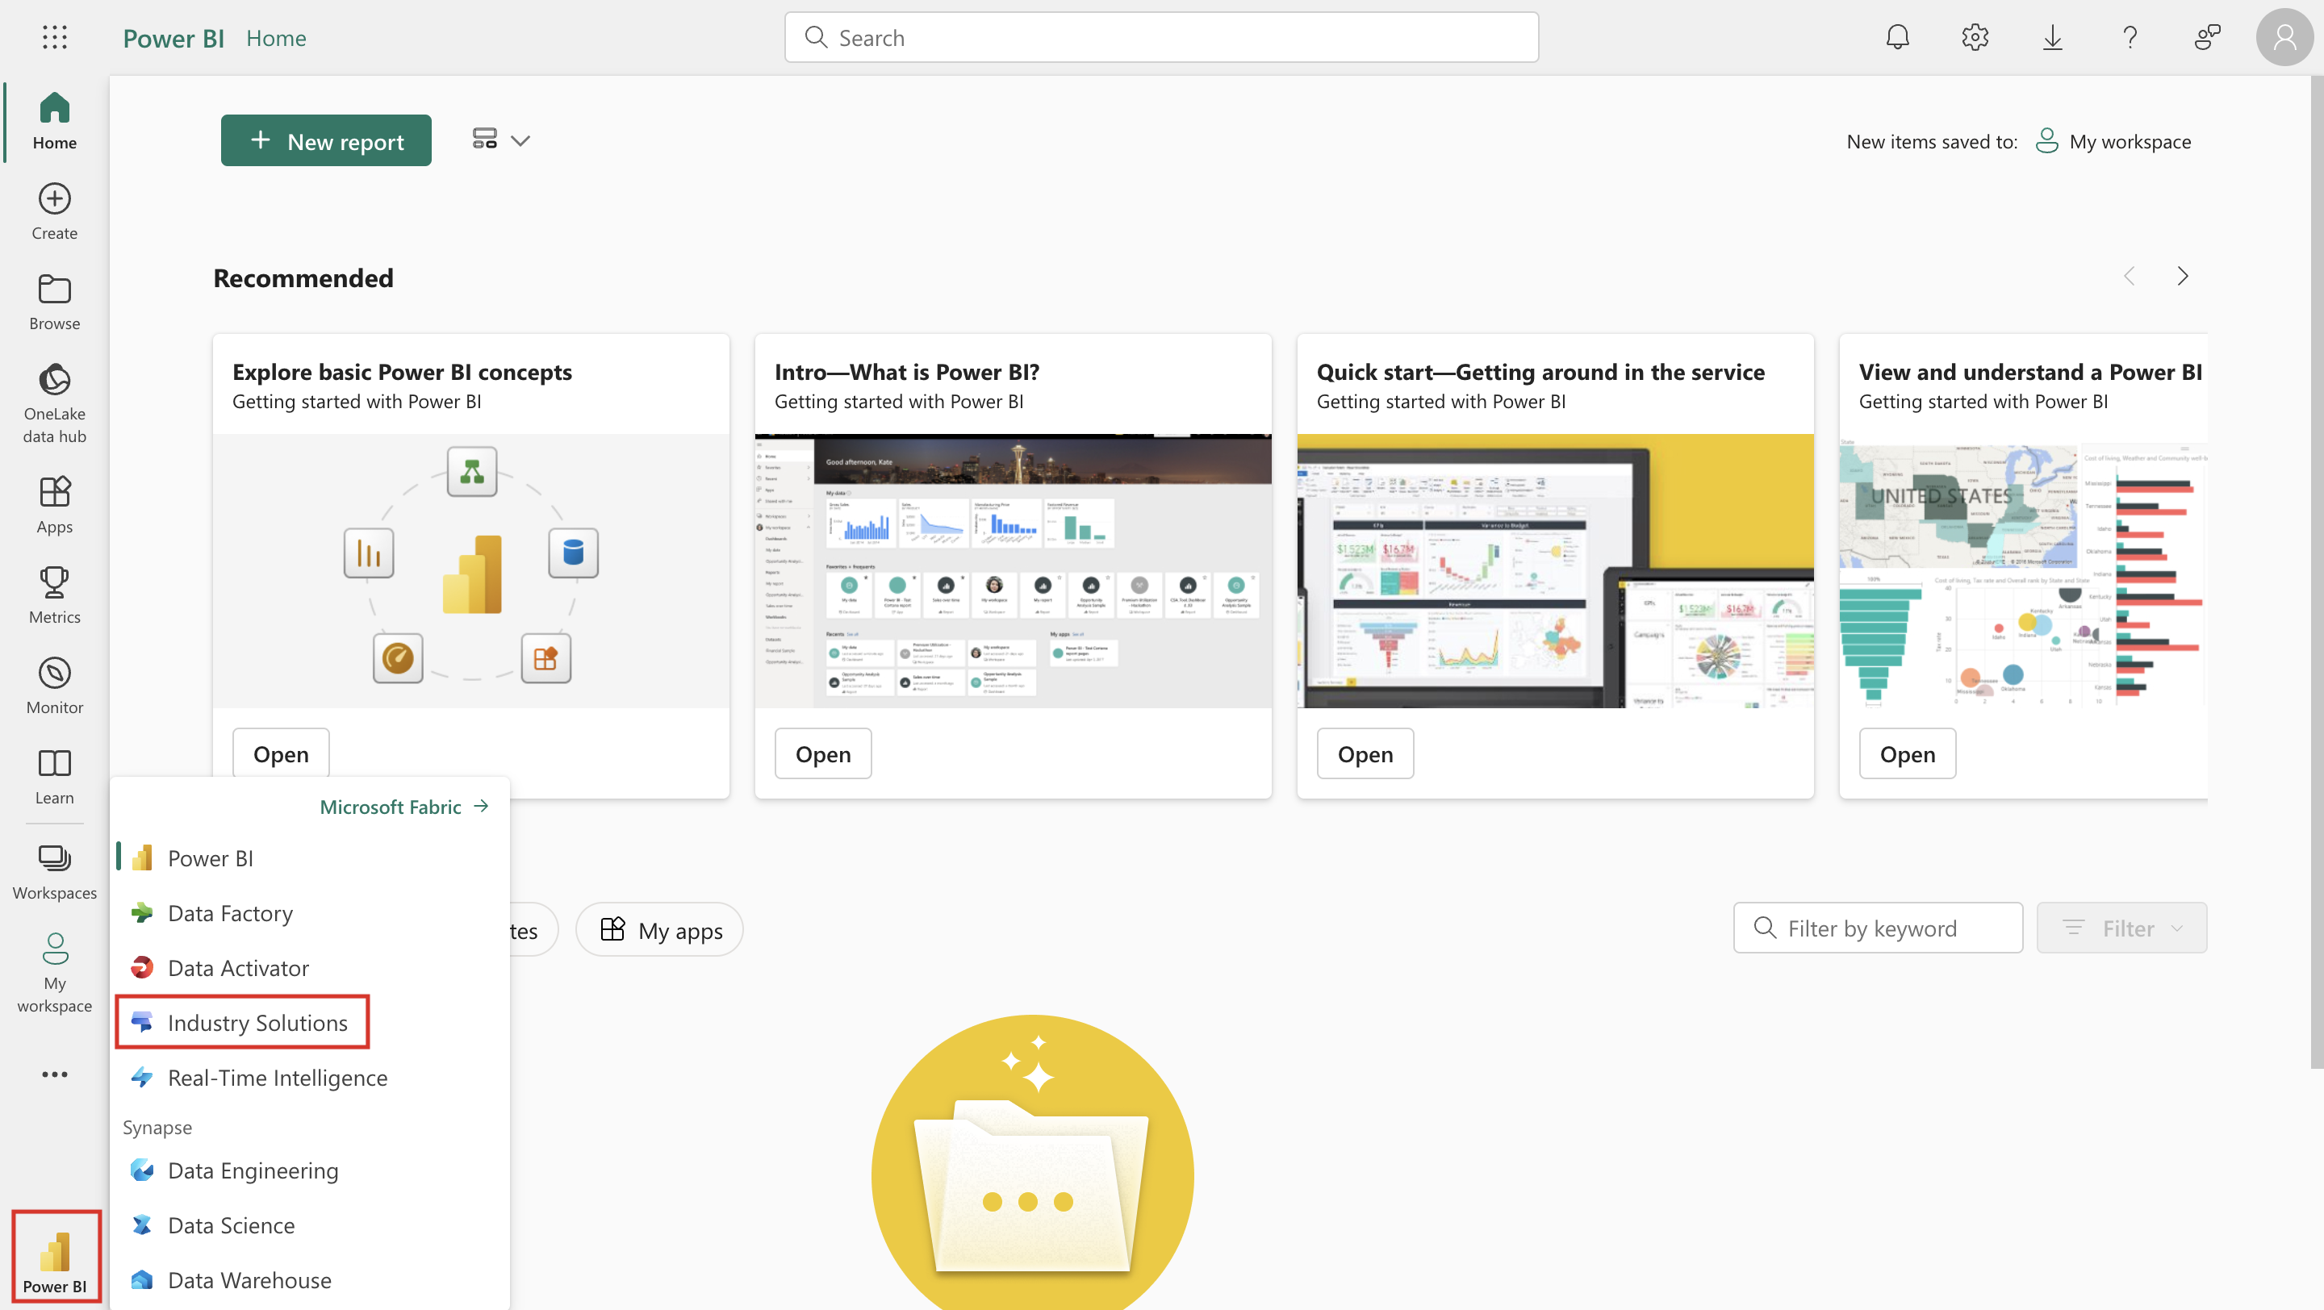
Task: Select Data Warehouse under Synapse
Action: point(309,1279)
